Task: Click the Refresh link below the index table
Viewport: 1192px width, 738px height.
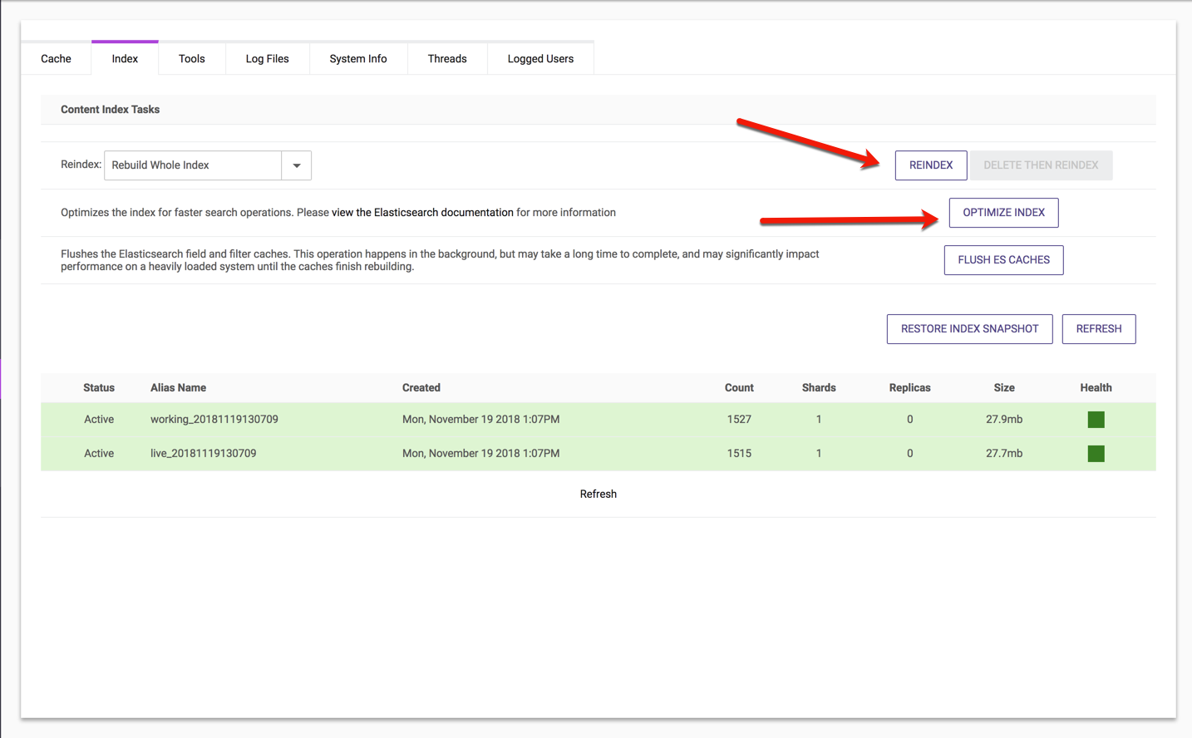Action: [x=598, y=494]
